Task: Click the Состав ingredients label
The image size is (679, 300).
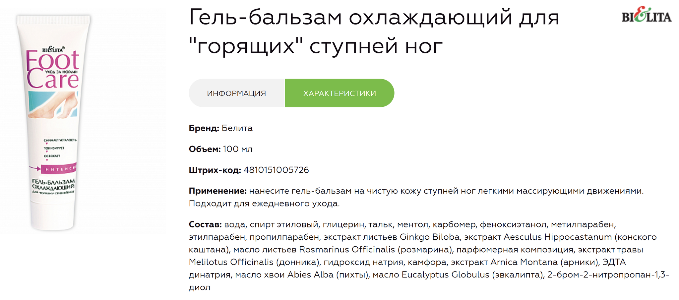Action: click(205, 224)
